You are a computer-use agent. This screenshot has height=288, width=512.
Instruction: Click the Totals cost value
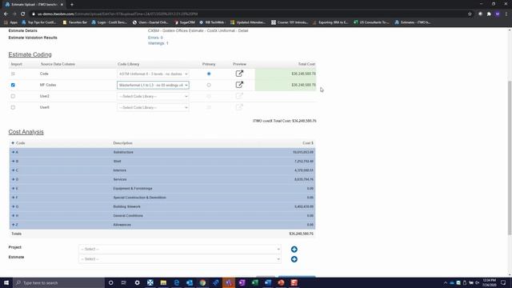pos(301,234)
